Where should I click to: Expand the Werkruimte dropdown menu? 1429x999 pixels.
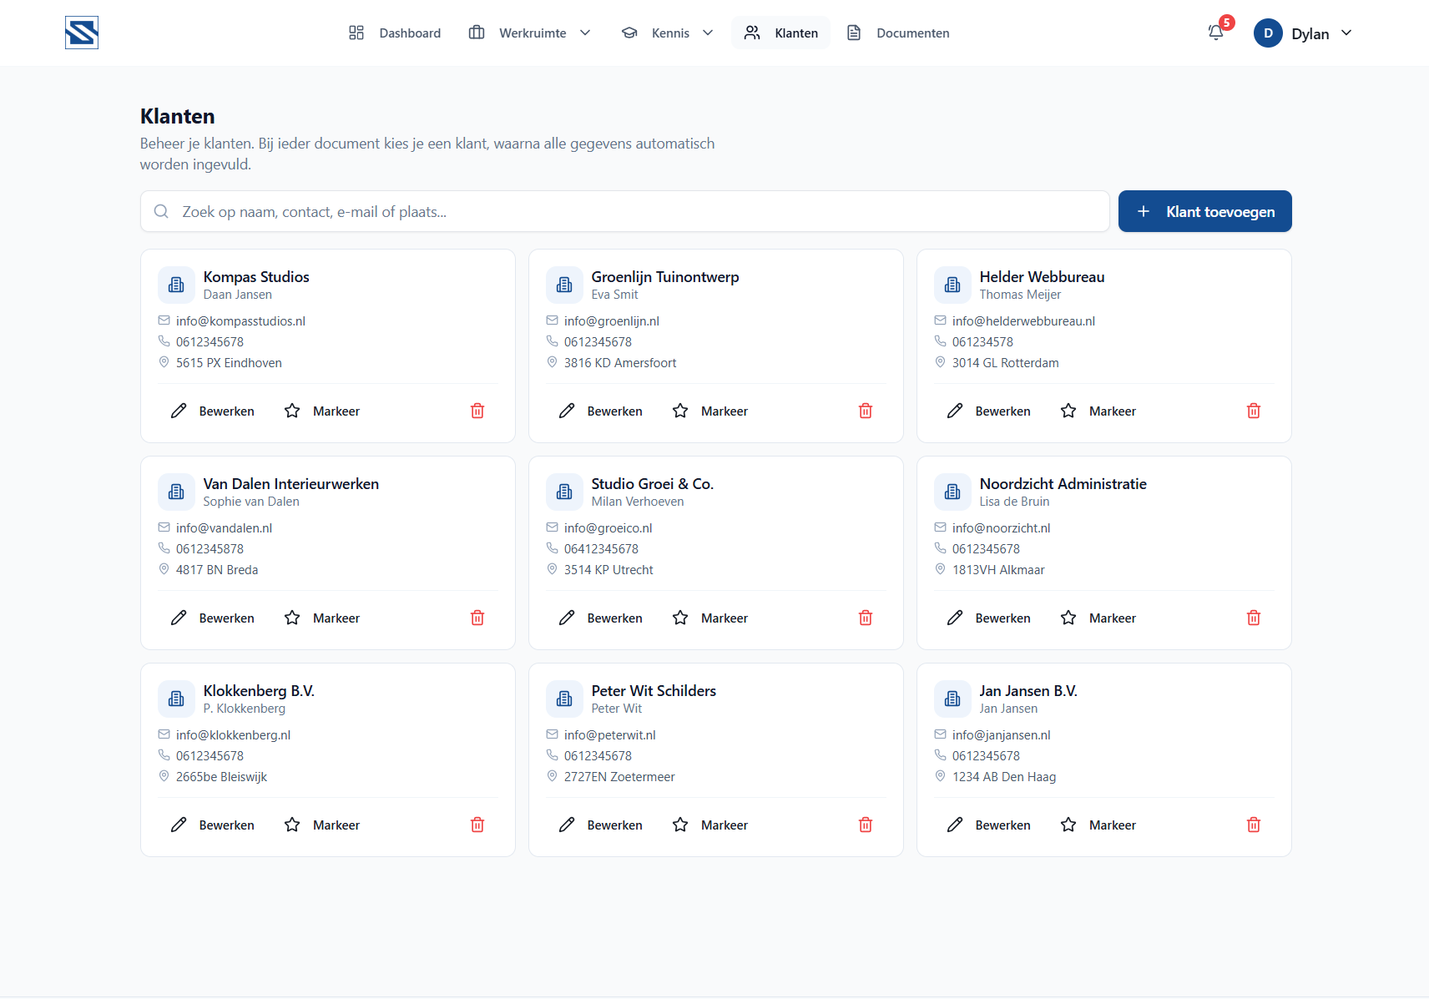(530, 33)
